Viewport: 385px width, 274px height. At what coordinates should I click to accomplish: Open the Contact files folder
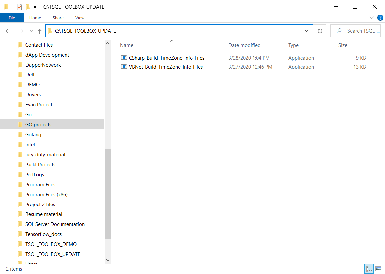39,45
